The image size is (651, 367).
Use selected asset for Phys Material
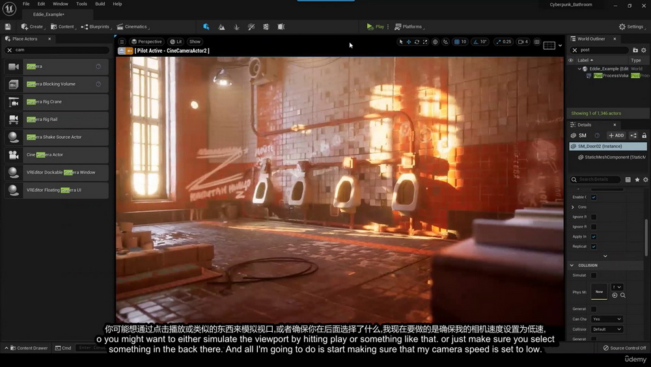click(x=615, y=295)
